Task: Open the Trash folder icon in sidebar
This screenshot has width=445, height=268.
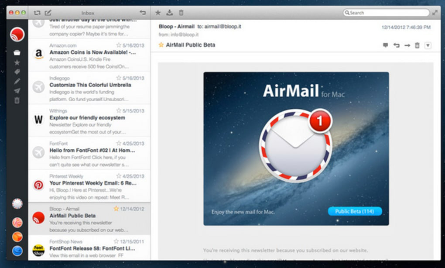Action: pos(17,100)
